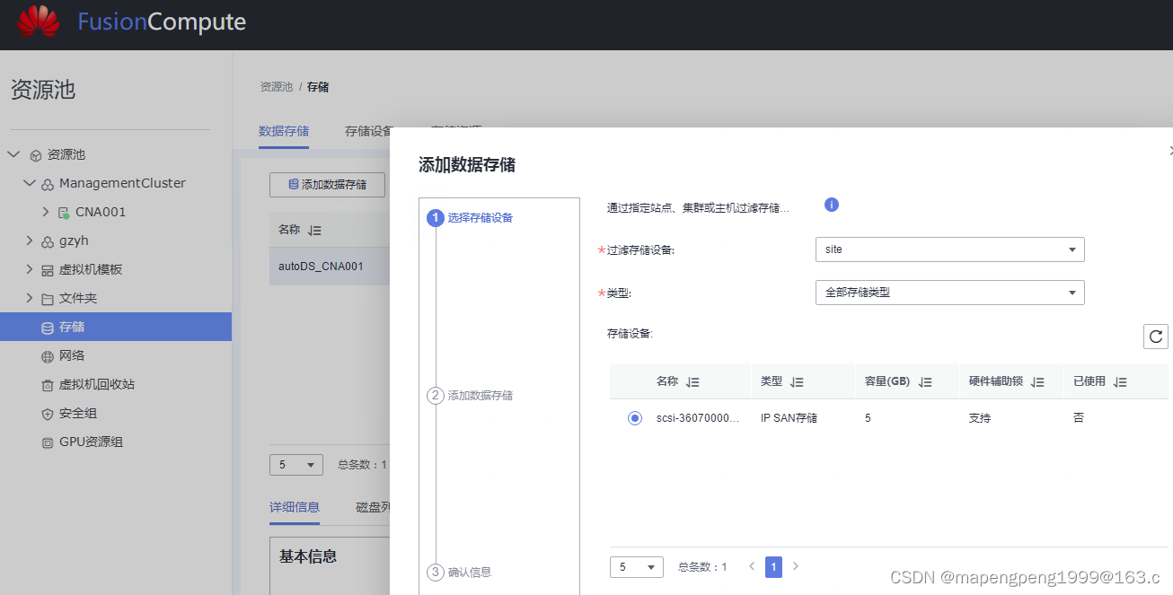Click the GPU资源组 chip icon
This screenshot has width=1173, height=595.
48,442
